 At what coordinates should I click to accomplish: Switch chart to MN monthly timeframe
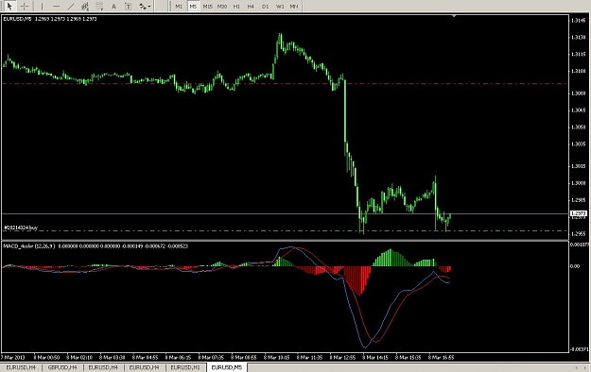coord(294,6)
